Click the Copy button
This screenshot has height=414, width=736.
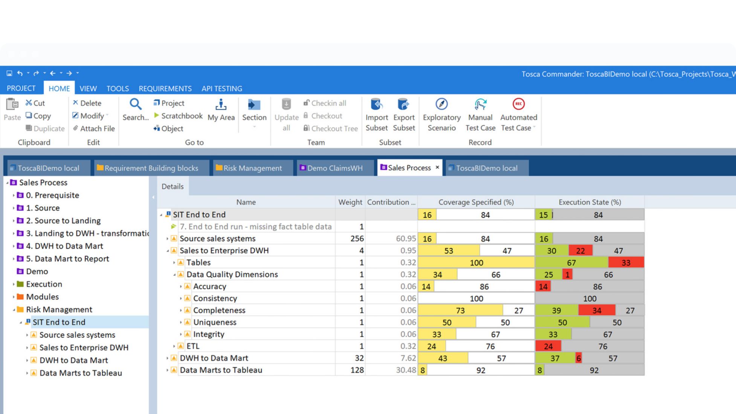tap(38, 116)
